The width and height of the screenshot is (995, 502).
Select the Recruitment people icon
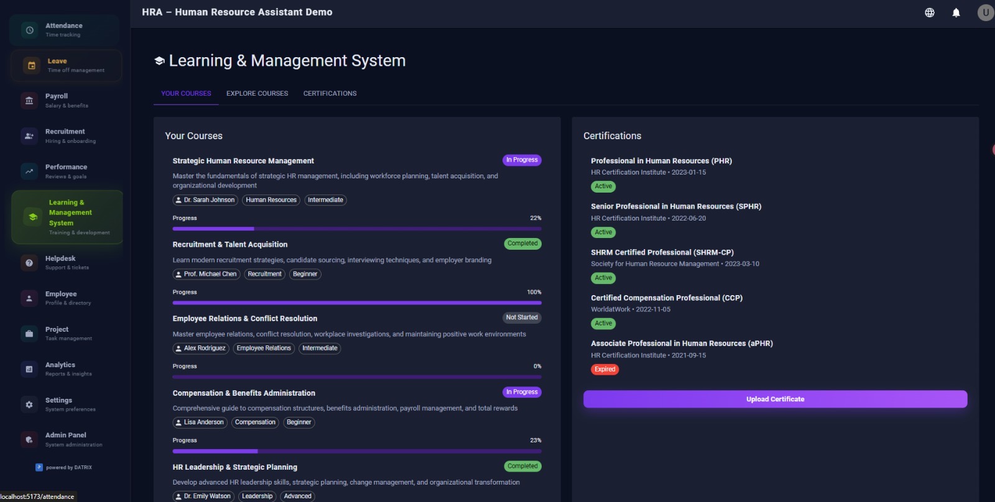coord(29,136)
